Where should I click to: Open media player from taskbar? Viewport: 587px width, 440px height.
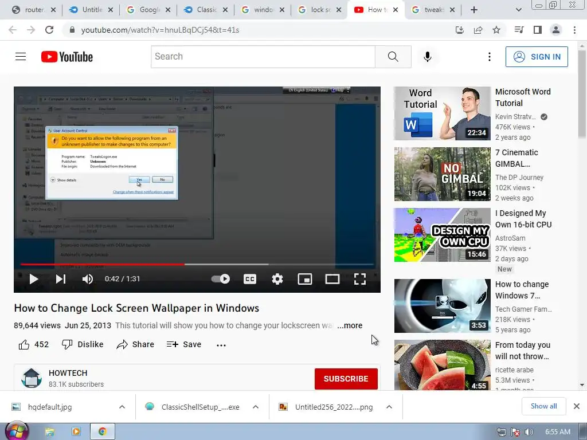[76, 432]
